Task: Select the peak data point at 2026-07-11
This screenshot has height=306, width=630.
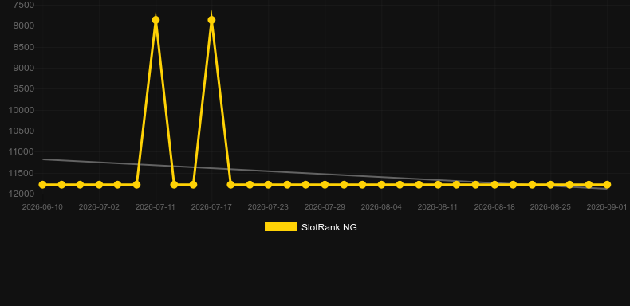Action: click(156, 20)
